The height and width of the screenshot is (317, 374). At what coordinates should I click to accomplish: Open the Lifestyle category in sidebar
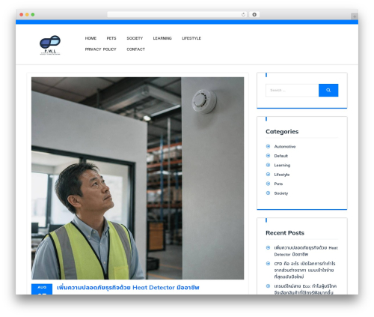[282, 175]
